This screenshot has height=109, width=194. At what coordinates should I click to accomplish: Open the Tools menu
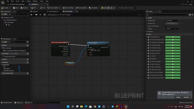pyautogui.click(x=42, y=1)
